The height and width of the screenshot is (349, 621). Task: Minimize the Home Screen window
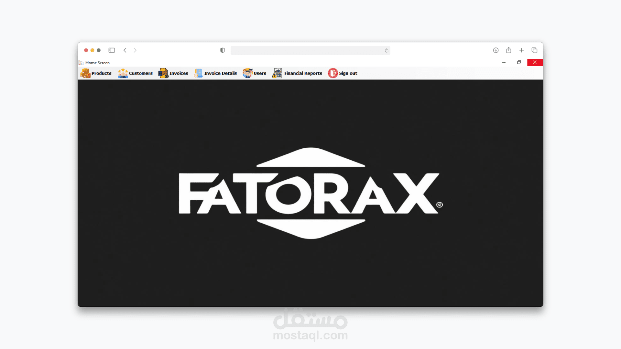[x=504, y=62]
